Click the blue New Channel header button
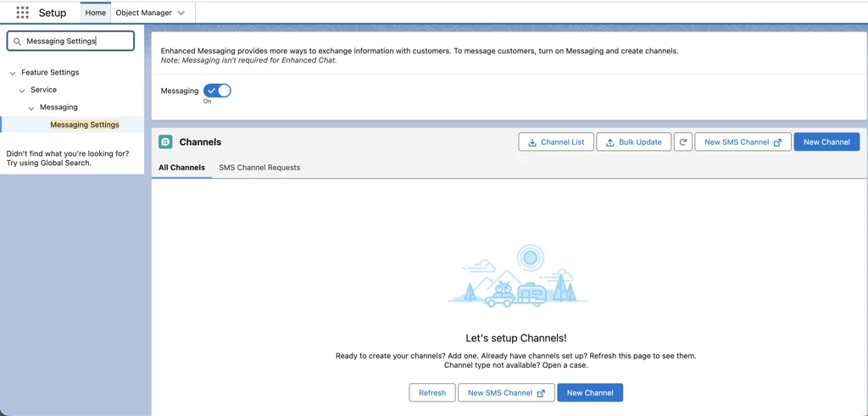Screen dimensions: 868x416 tap(826, 142)
